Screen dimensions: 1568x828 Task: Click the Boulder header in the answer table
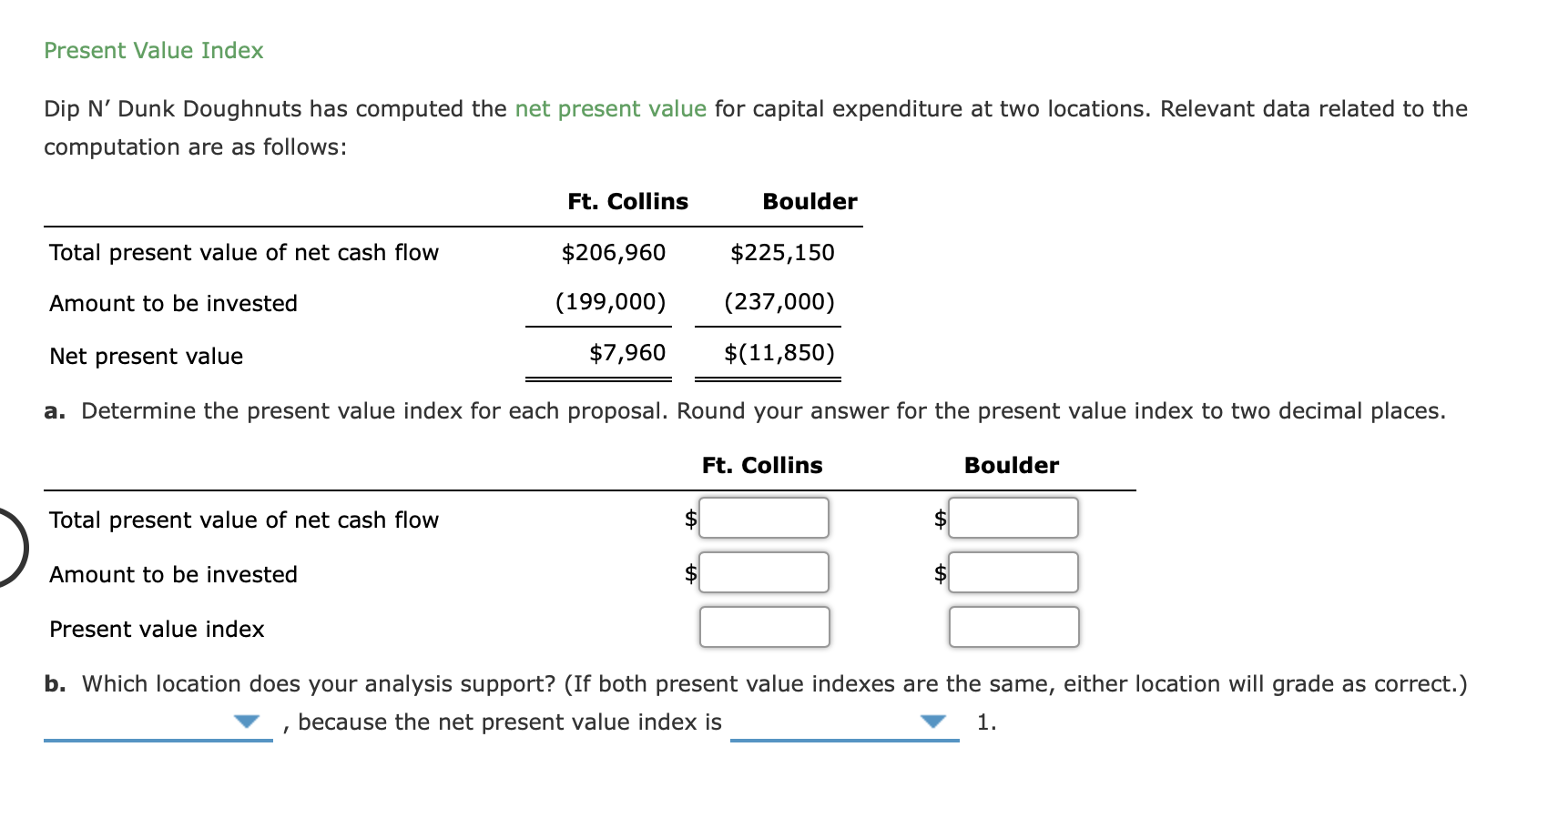[1011, 465]
